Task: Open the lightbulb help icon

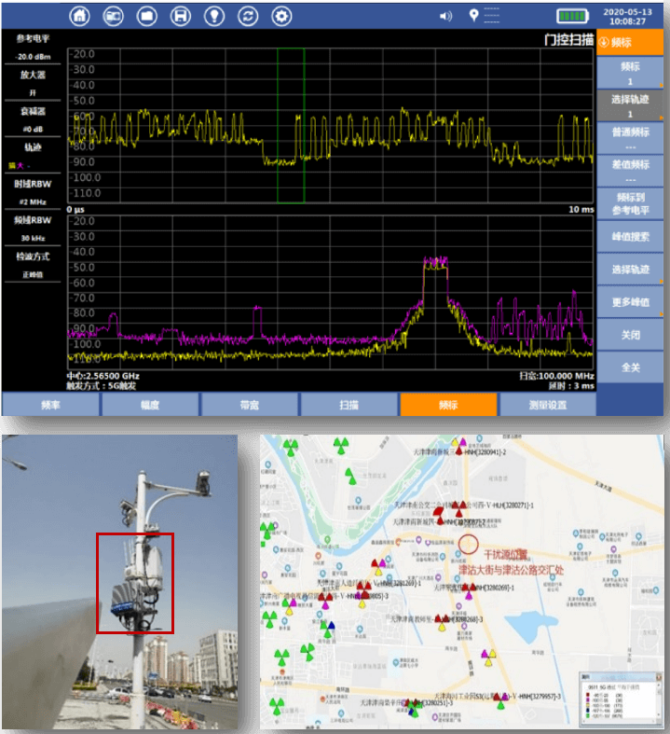Action: click(214, 16)
